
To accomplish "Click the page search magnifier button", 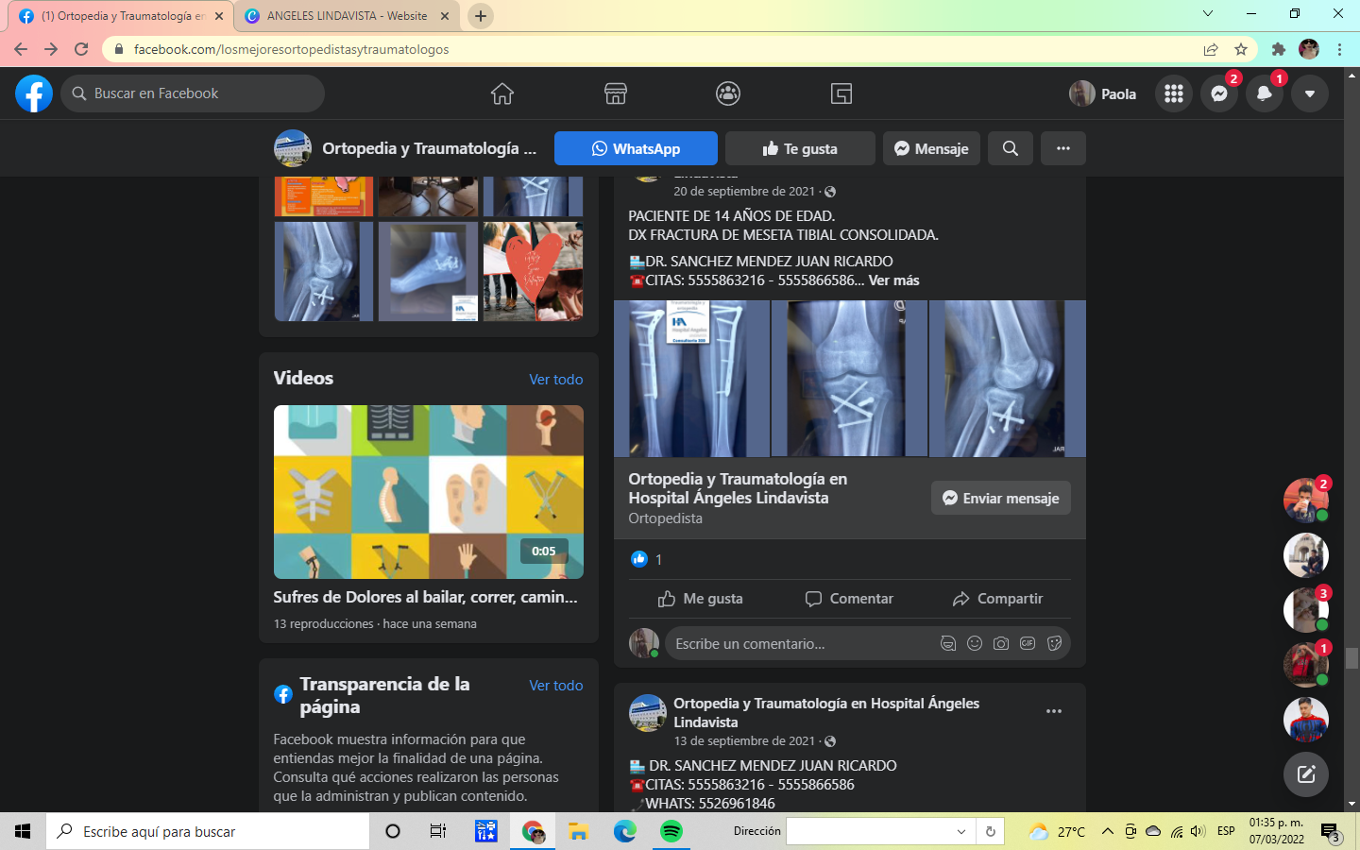I will [x=1011, y=148].
